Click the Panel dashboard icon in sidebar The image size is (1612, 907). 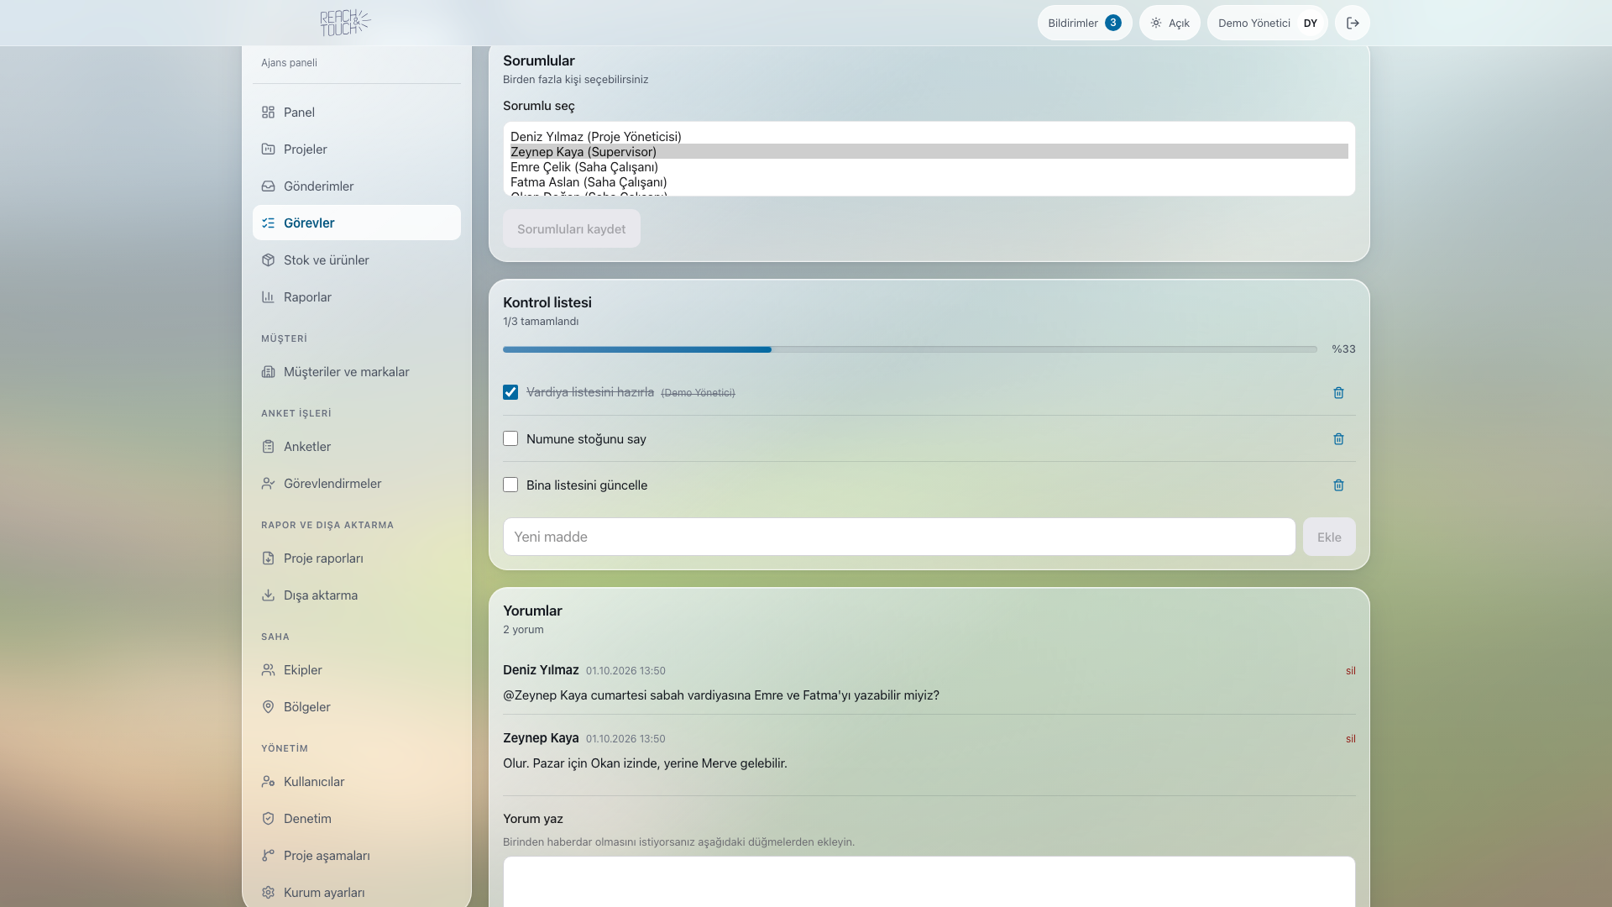tap(268, 112)
